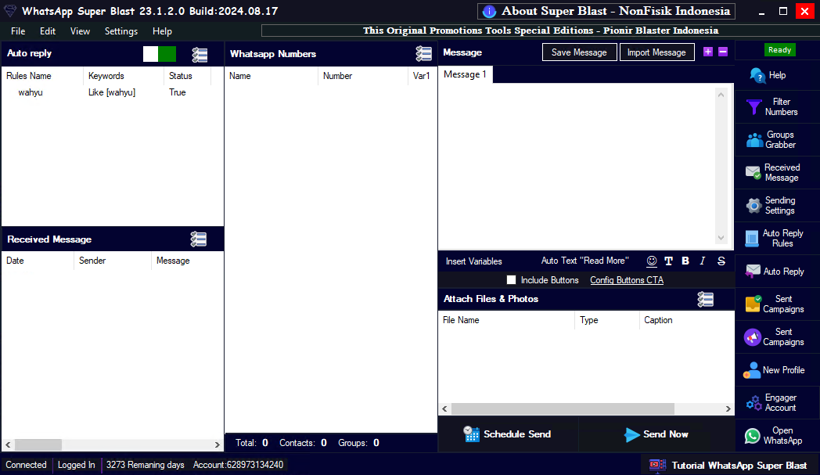
Task: Open the View menu
Action: (x=80, y=31)
